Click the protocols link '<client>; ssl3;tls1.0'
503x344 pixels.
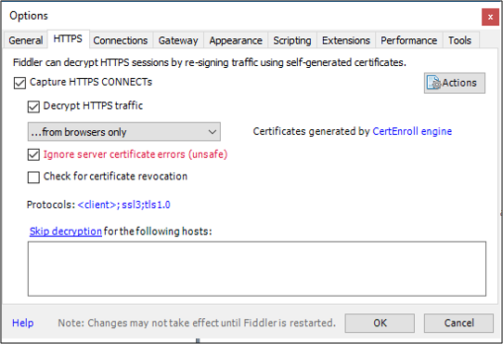[x=123, y=205]
